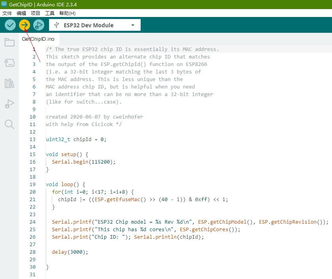Click the Arduino logo in title bar
The image size is (332, 279).
click(x=4, y=4)
